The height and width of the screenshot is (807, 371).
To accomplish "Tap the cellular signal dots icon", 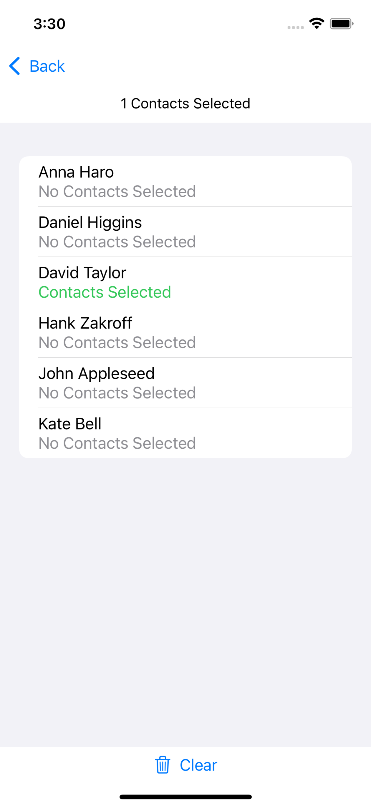I will click(296, 27).
